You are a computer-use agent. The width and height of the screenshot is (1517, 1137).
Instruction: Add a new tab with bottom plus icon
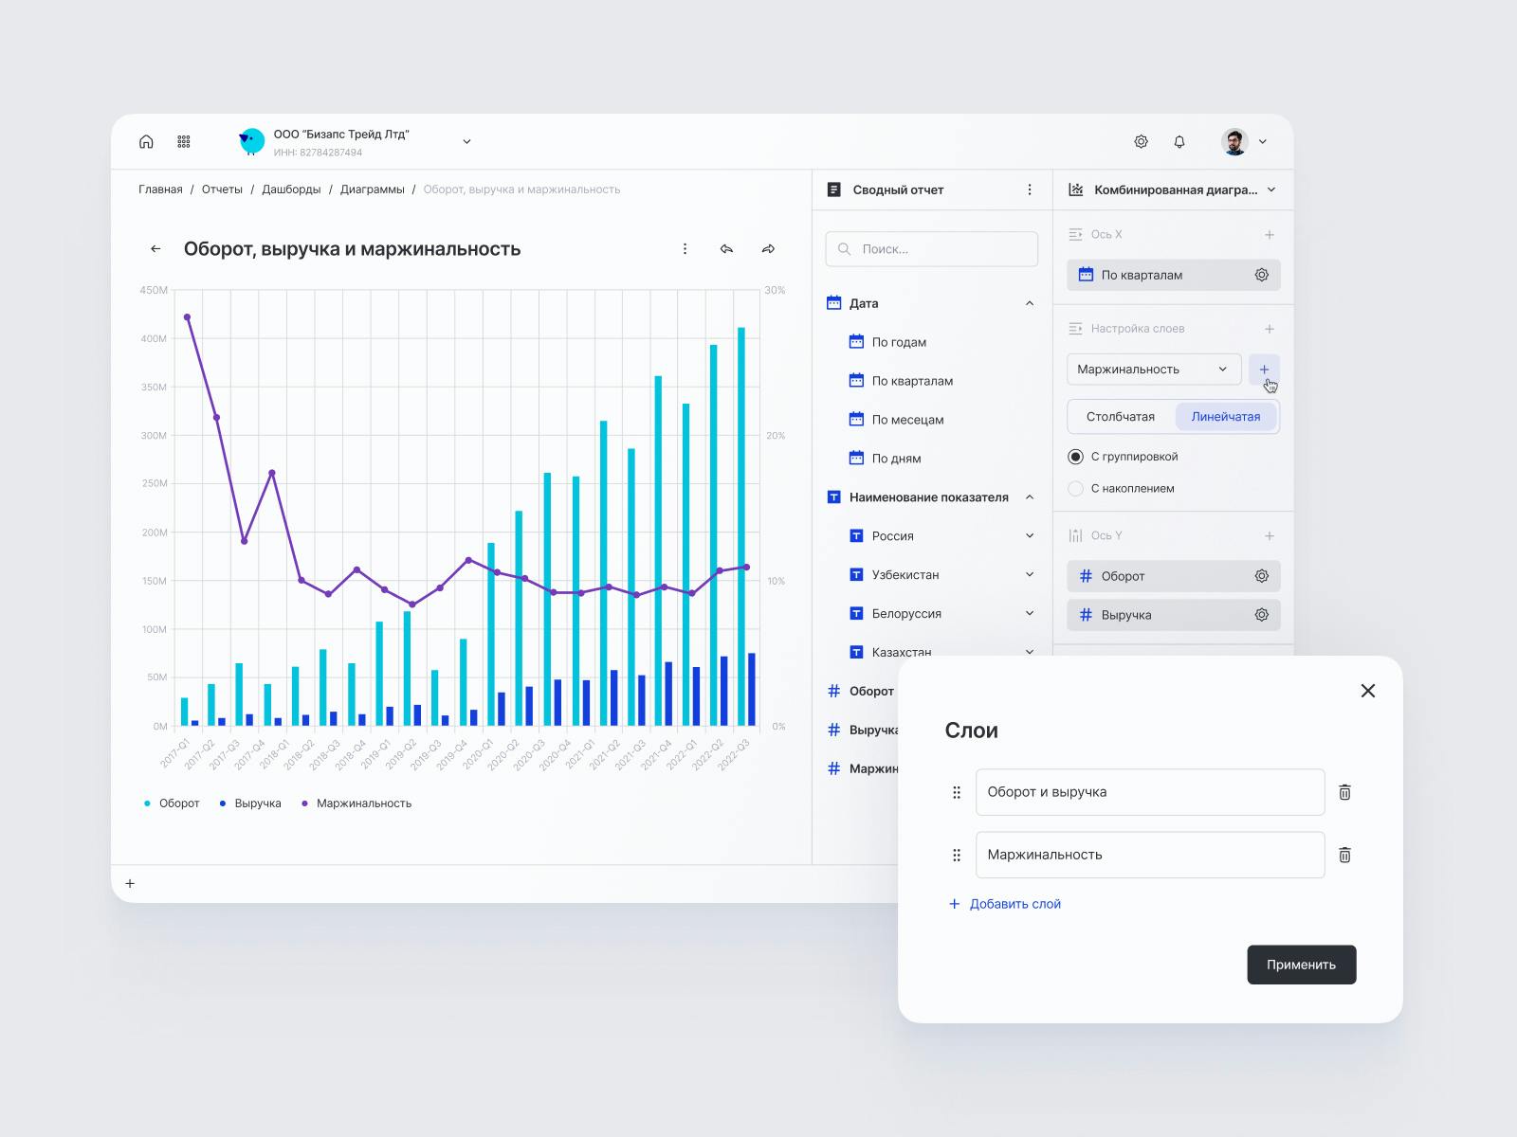click(130, 883)
